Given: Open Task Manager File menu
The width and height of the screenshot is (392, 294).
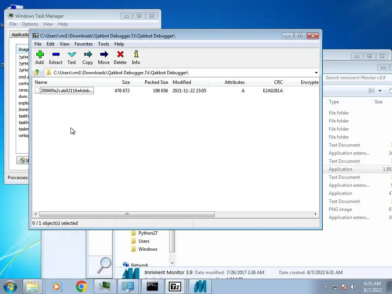Looking at the screenshot, I should 13,24.
